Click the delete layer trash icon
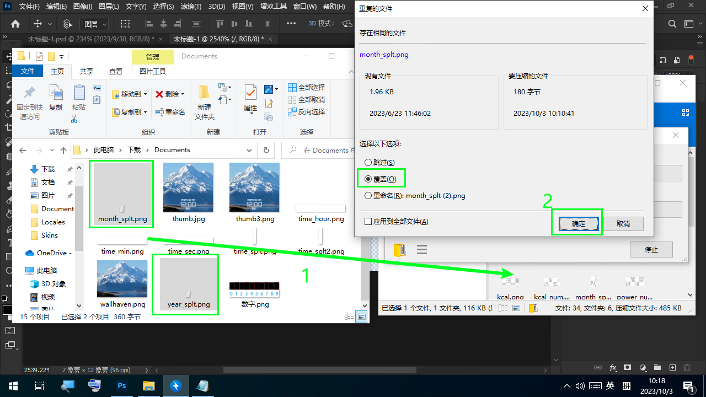706x397 pixels. point(687,368)
